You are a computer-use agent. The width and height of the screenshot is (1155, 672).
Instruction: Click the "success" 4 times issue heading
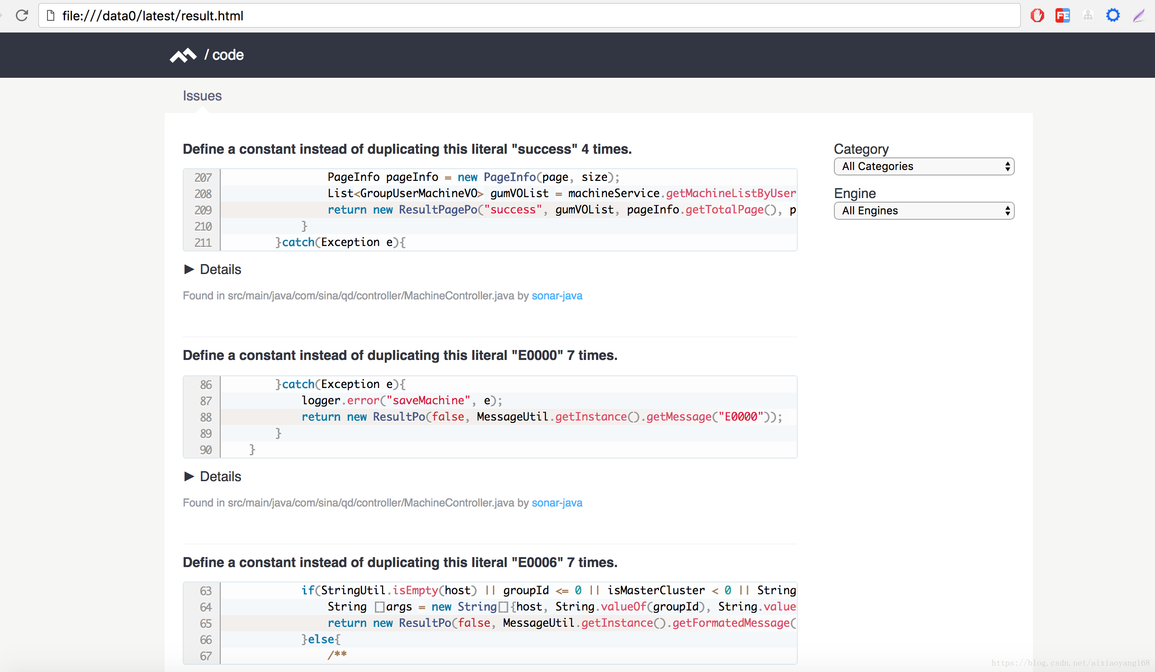pos(407,149)
